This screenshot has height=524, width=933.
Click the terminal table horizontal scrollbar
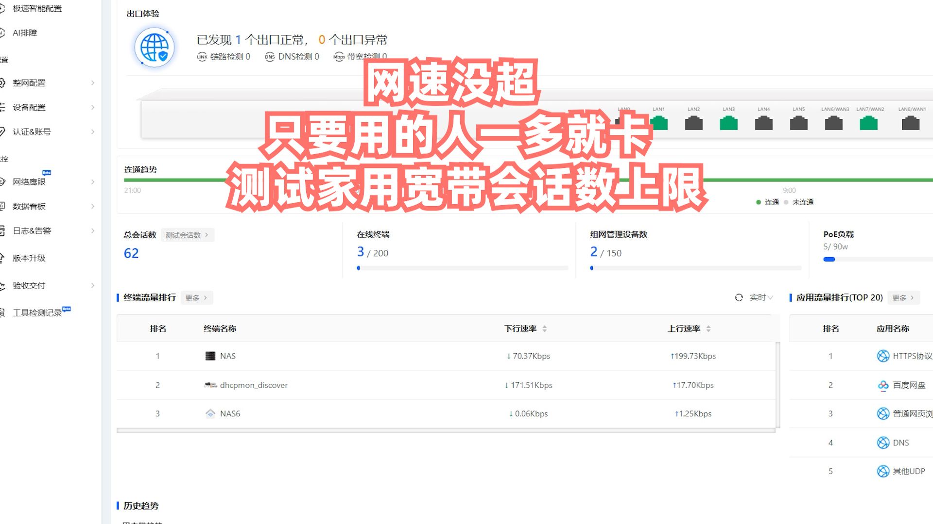pyautogui.click(x=446, y=430)
